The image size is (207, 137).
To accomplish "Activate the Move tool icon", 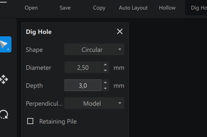I will (4, 79).
